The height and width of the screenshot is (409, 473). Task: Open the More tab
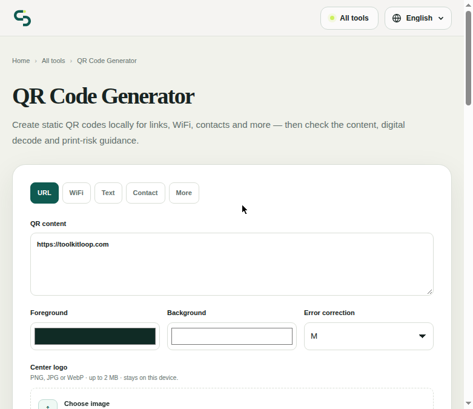(x=184, y=193)
